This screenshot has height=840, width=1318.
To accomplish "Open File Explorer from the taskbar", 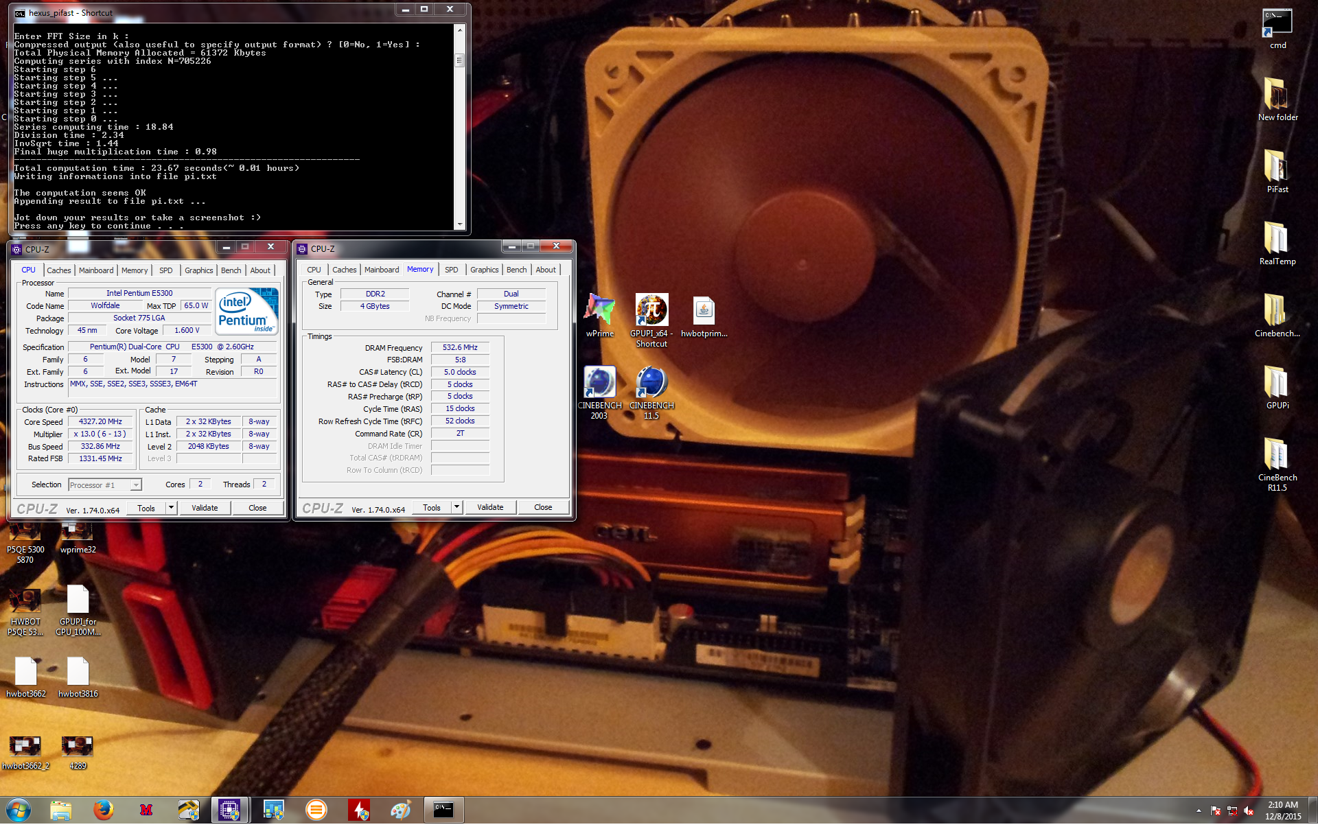I will click(x=61, y=810).
